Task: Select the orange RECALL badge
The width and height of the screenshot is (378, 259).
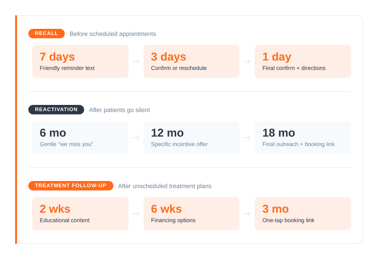Action: click(47, 34)
